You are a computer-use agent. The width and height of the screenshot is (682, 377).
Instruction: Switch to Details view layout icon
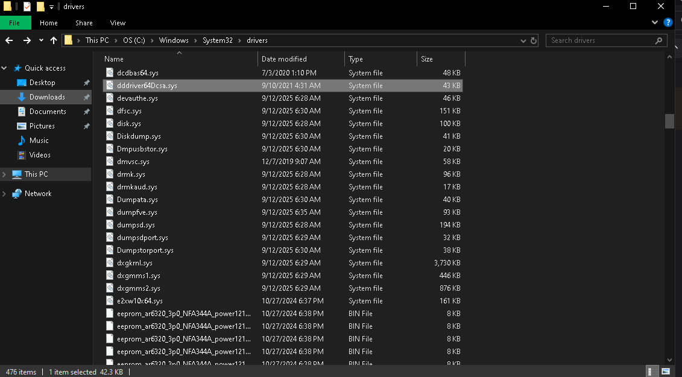(x=653, y=372)
